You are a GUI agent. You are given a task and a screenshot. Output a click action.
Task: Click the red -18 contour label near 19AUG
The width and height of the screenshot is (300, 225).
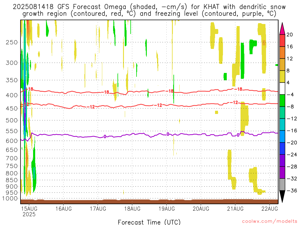click(x=170, y=91)
